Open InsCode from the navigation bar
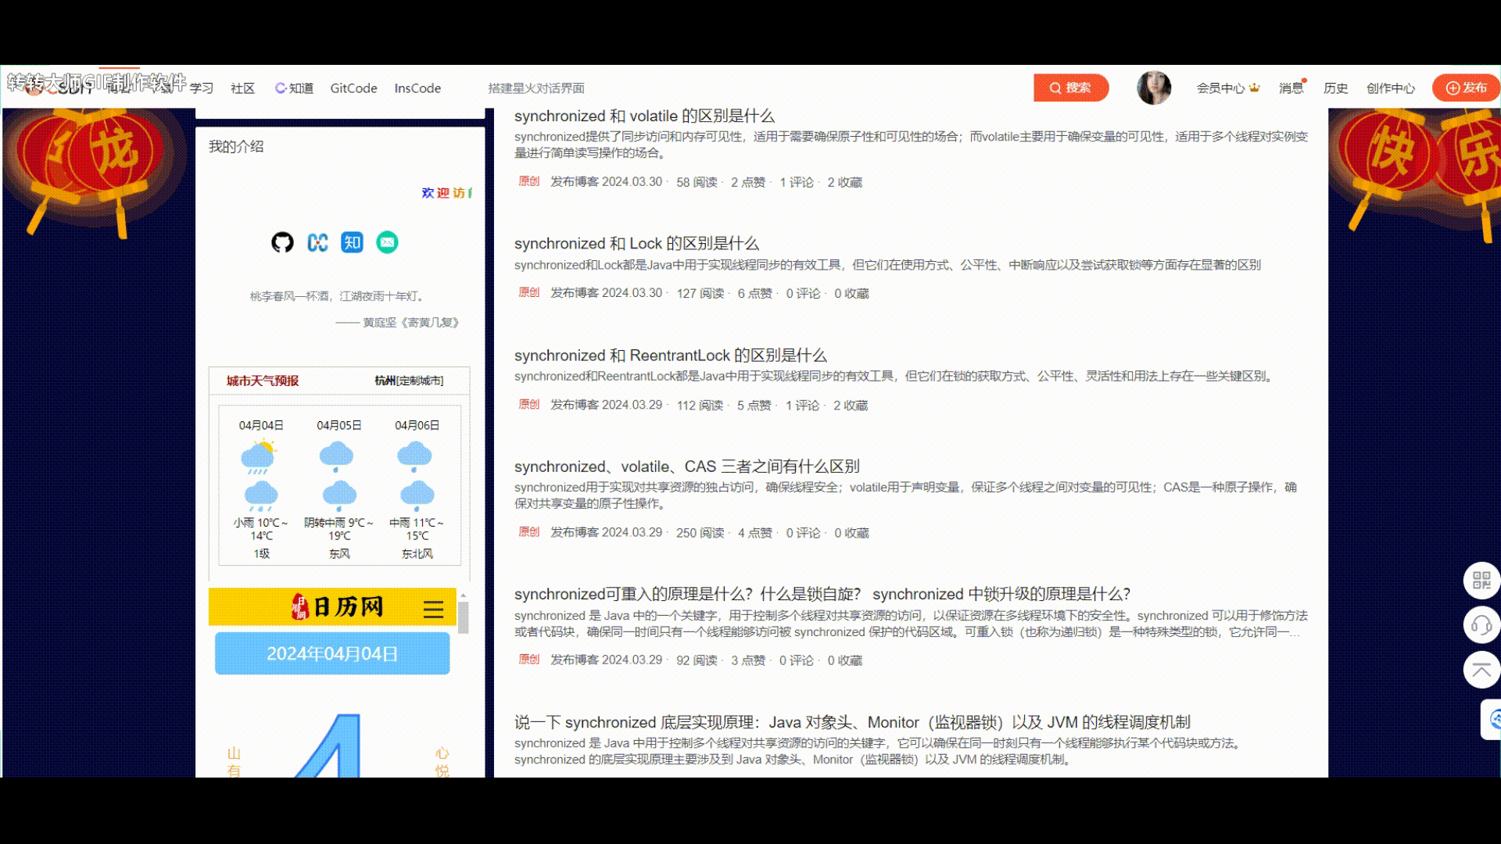Screen dimensions: 1501x844 (x=417, y=88)
